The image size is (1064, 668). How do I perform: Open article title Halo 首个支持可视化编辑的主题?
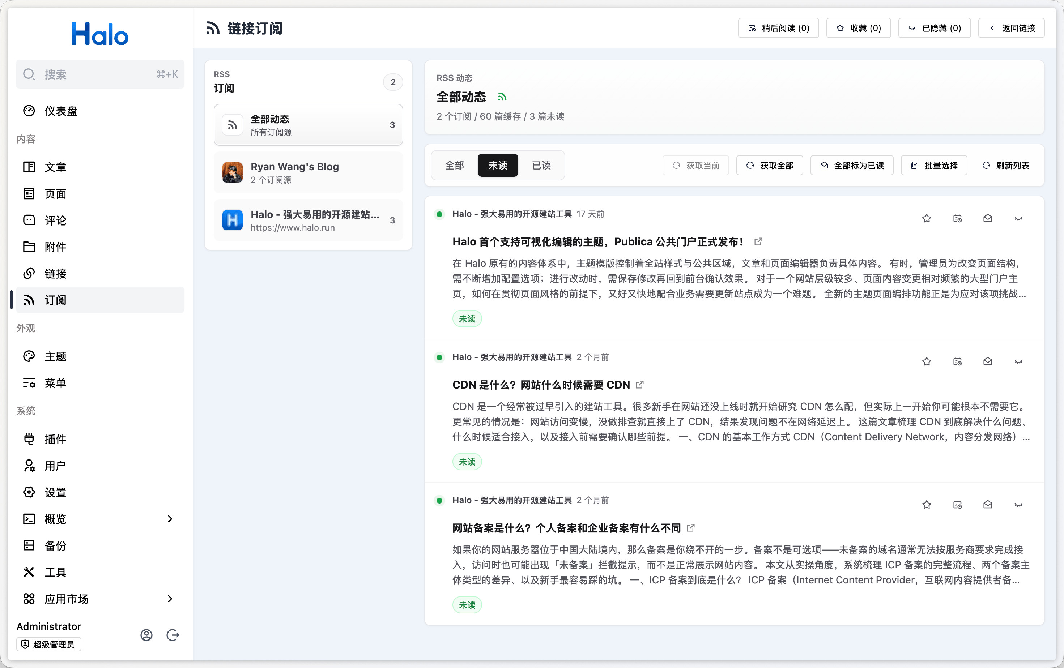pyautogui.click(x=597, y=241)
